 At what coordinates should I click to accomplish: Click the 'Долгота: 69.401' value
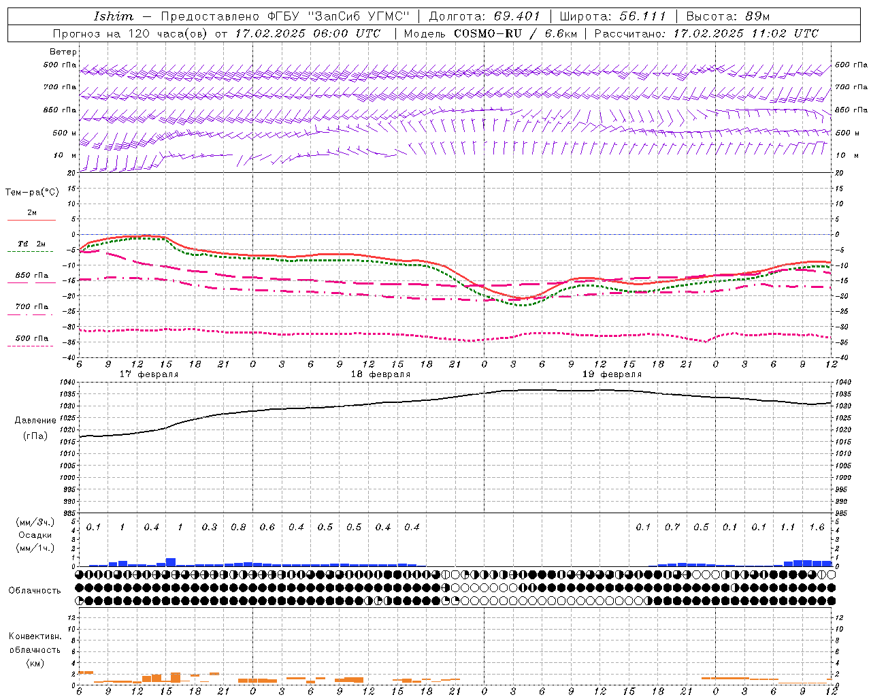(484, 16)
